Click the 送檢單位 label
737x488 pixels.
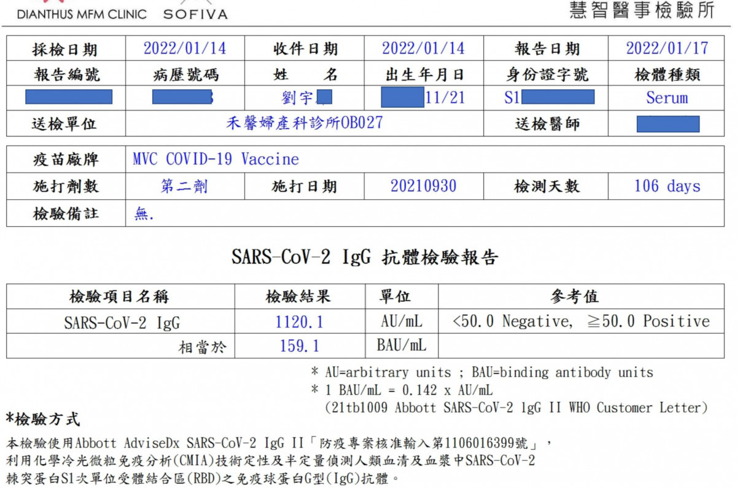(65, 124)
